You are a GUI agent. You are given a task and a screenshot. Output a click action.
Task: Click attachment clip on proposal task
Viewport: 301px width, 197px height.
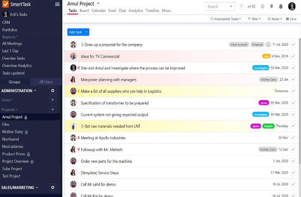(x=82, y=45)
